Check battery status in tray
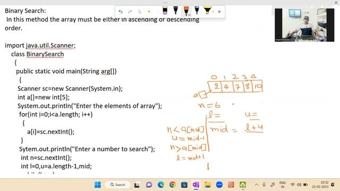This screenshot has width=340, height=191. pyautogui.click(x=305, y=185)
